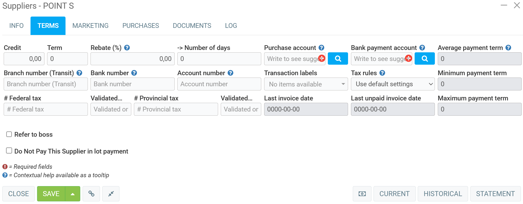Open the Transaction labels dropdown
523x204 pixels.
pyautogui.click(x=306, y=84)
